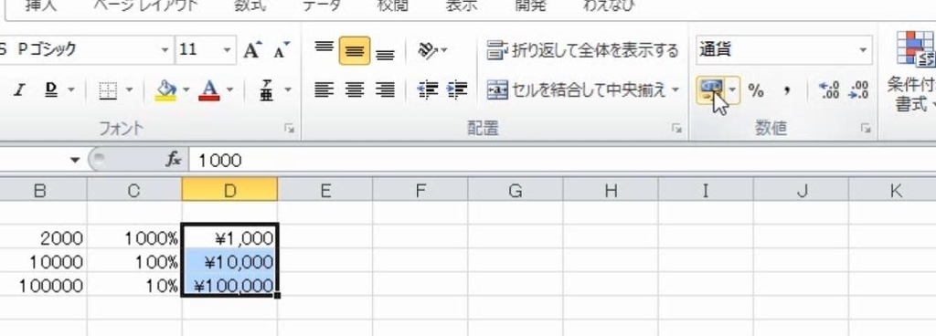Open the currency format dropdown arrow

pos(733,90)
